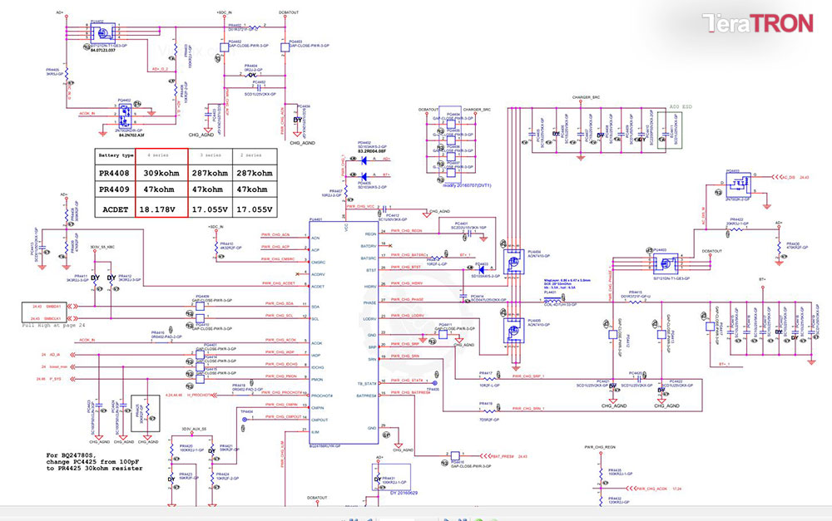Image resolution: width=832 pixels, height=521 pixels.
Task: Click the PWR_CHG_LODRV net label
Action: tap(407, 316)
